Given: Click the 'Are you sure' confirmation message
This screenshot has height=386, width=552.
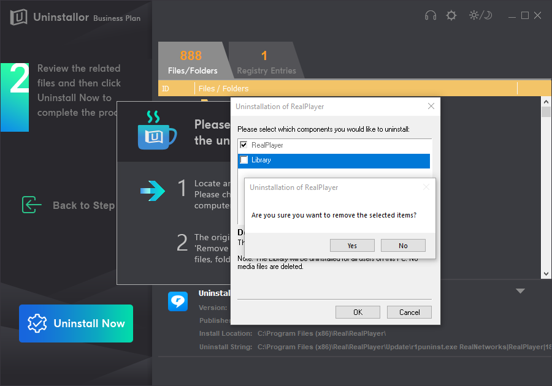Looking at the screenshot, I should click(334, 215).
